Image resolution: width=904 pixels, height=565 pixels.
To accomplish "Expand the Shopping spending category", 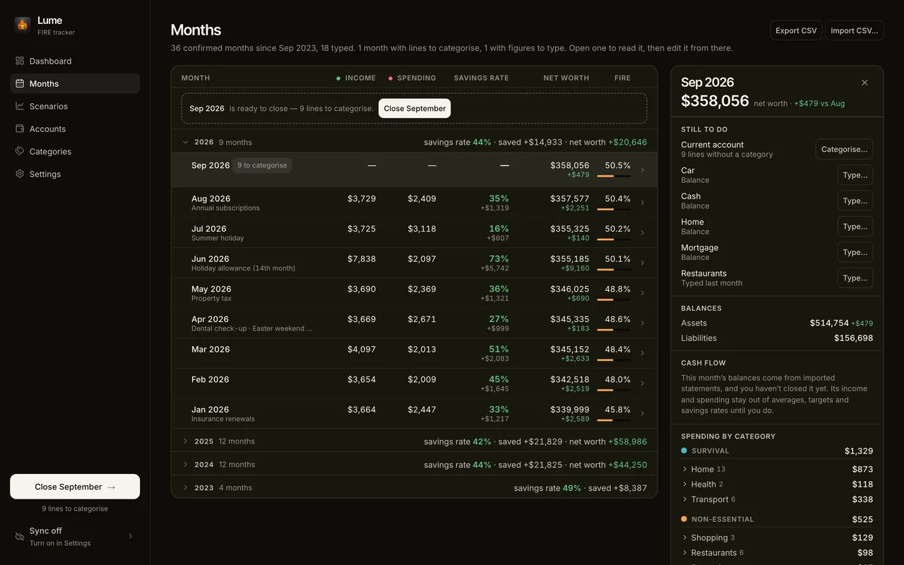I will tap(777, 537).
